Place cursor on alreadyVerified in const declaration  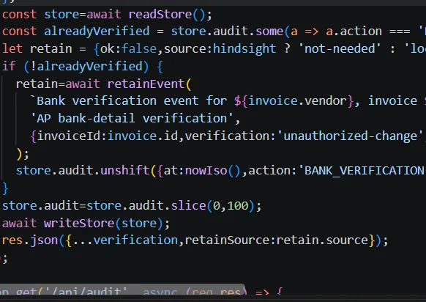97,32
